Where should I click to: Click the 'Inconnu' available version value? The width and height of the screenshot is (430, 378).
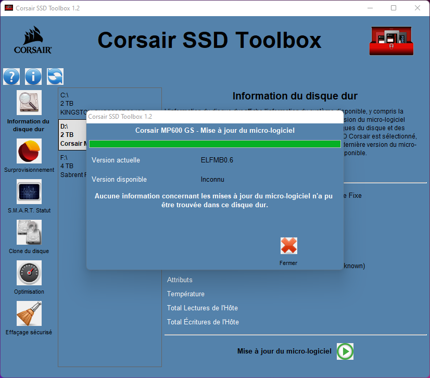pos(212,180)
